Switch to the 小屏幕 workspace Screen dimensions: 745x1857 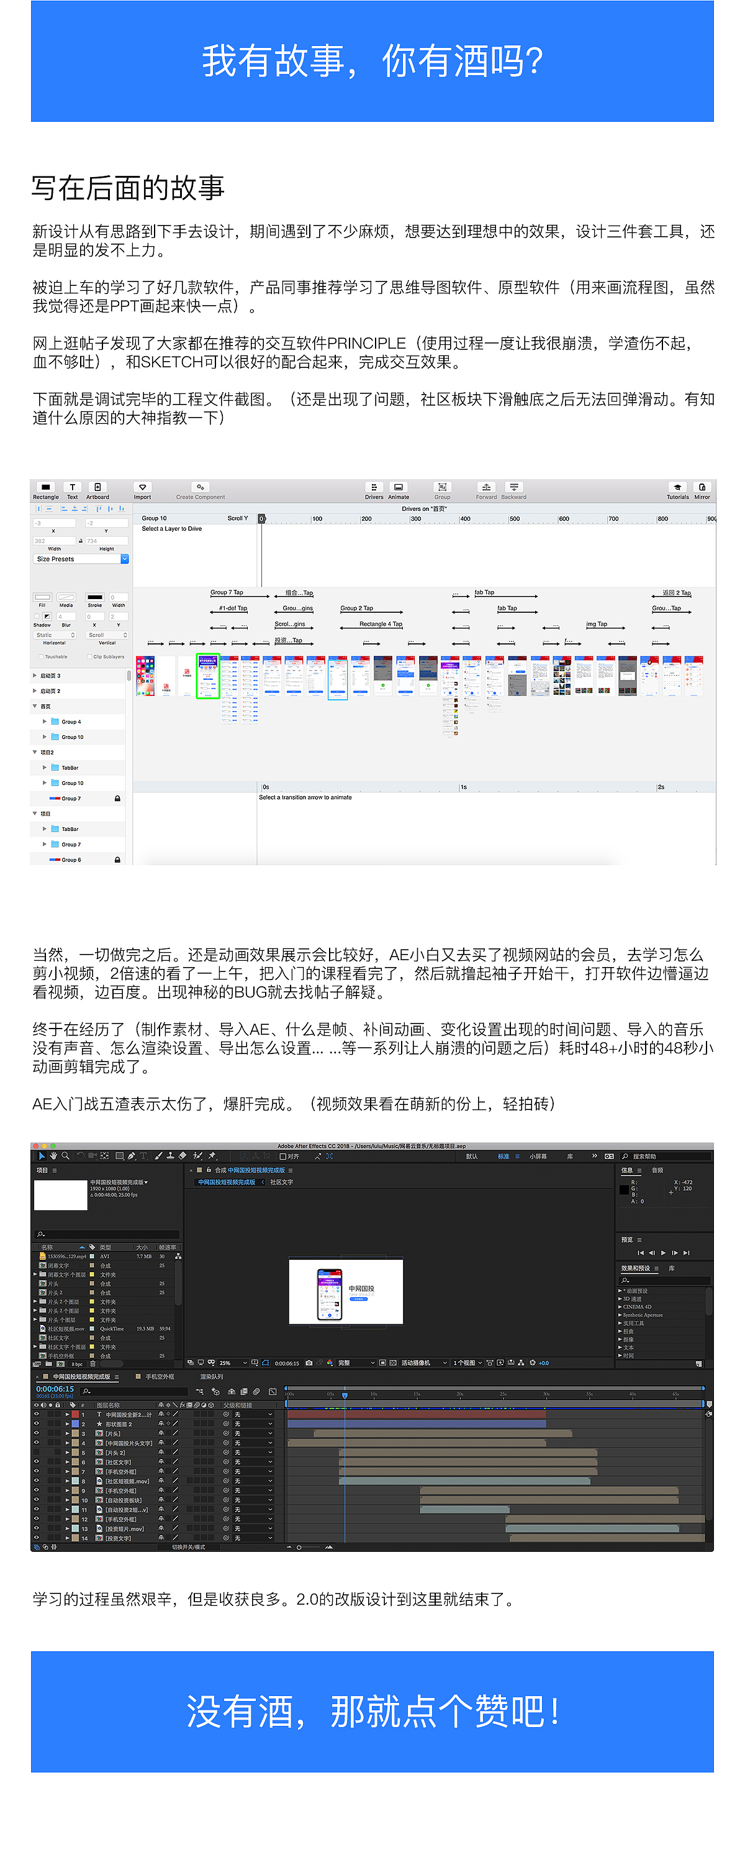(x=538, y=1157)
